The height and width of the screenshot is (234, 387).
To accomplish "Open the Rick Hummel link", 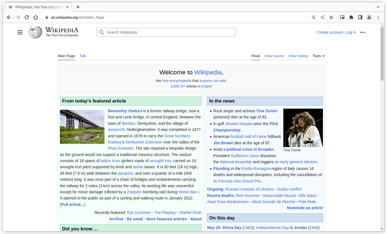I will (x=247, y=196).
